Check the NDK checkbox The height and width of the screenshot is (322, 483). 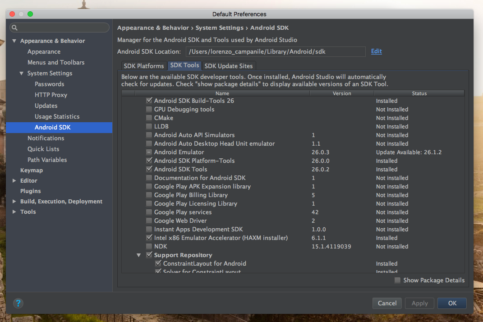(149, 247)
